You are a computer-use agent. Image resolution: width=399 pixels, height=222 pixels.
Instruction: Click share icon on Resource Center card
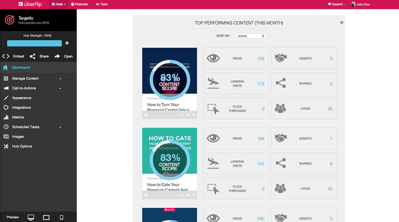(188, 115)
